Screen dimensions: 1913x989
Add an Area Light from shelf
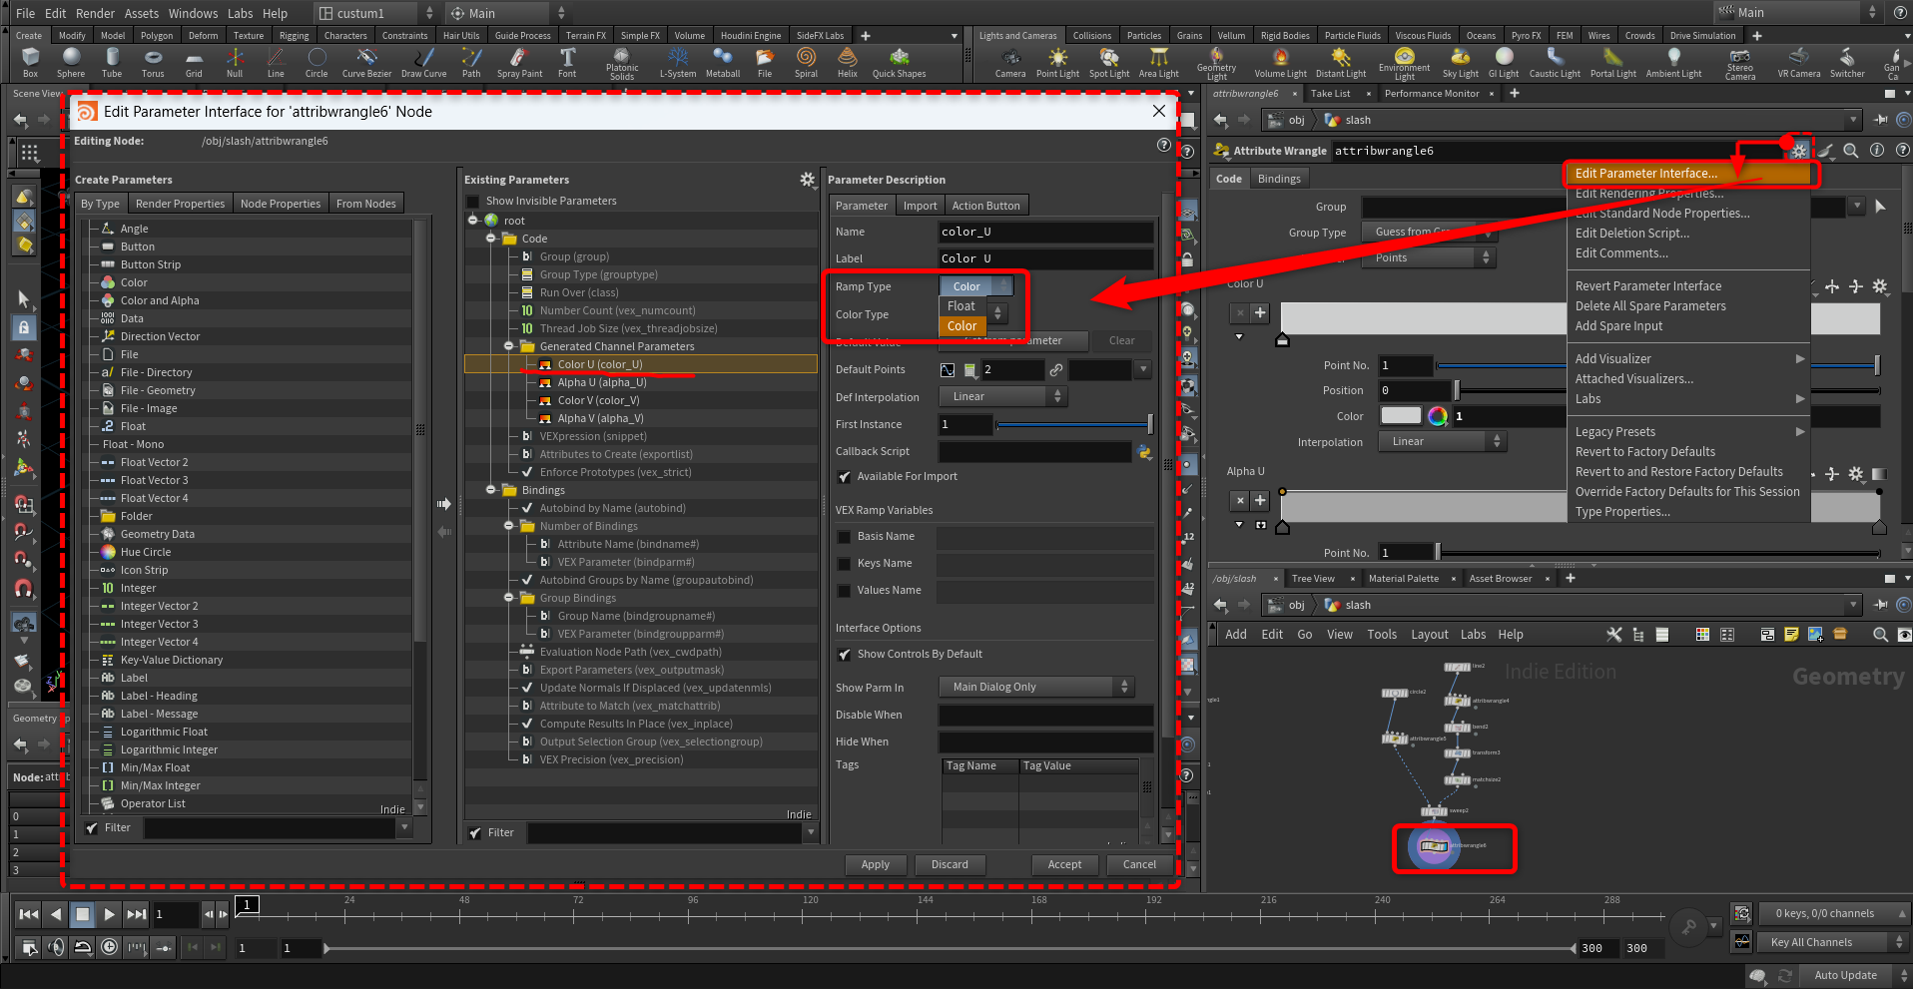click(x=1159, y=62)
